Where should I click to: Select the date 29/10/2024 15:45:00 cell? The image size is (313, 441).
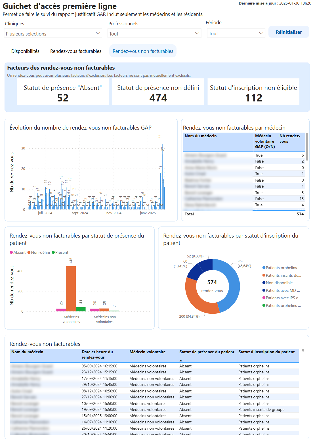[99, 384]
